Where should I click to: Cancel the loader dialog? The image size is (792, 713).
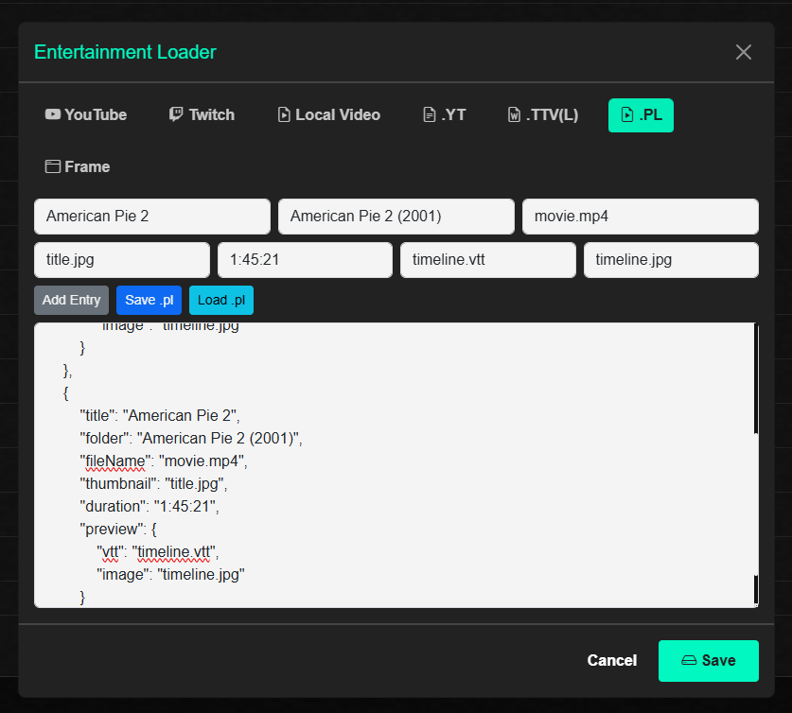(x=611, y=660)
